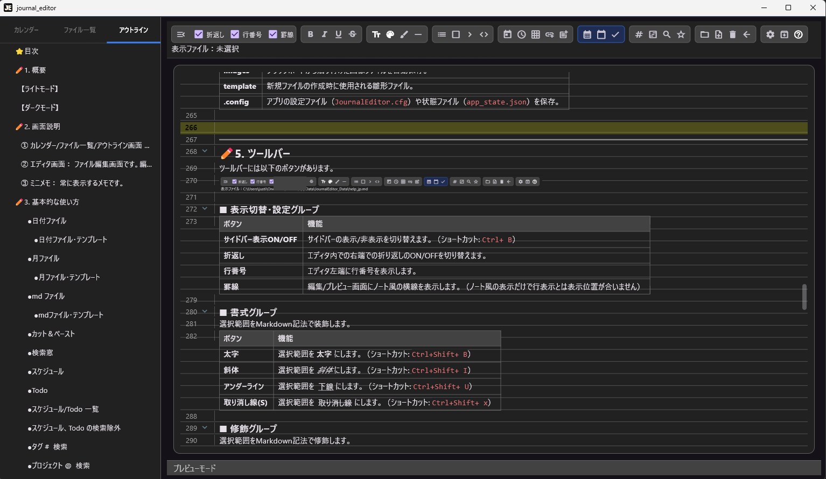Select the アウトライン tab

point(134,30)
